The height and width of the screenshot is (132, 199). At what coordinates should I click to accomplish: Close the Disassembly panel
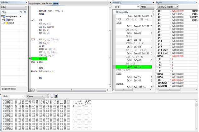coord(153,3)
